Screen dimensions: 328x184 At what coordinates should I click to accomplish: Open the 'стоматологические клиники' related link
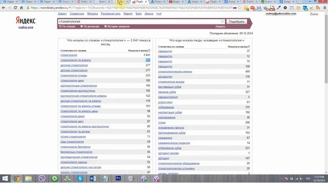click(x=175, y=72)
